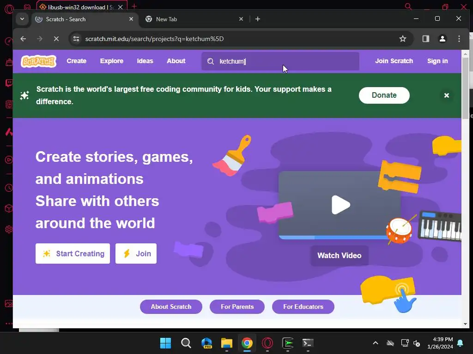473x354 pixels.
Task: Click Watch Video button
Action: click(340, 255)
